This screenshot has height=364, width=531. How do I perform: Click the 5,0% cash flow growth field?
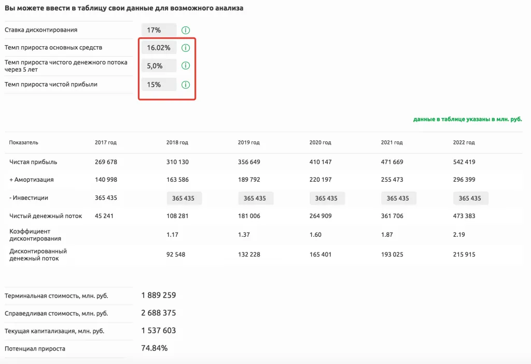point(159,66)
